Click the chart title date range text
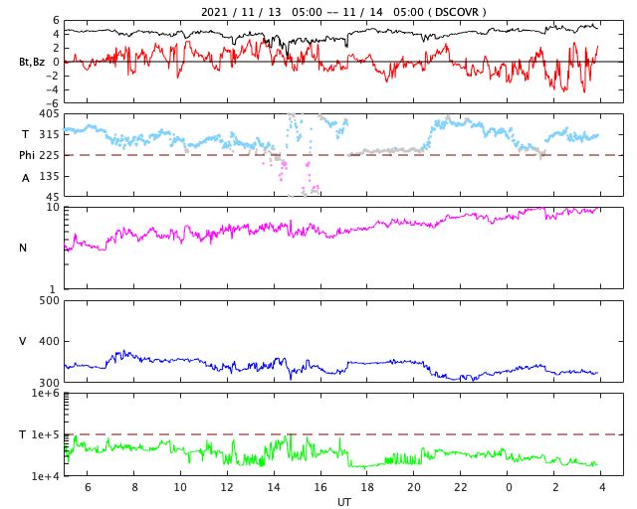The height and width of the screenshot is (509, 637). point(343,12)
